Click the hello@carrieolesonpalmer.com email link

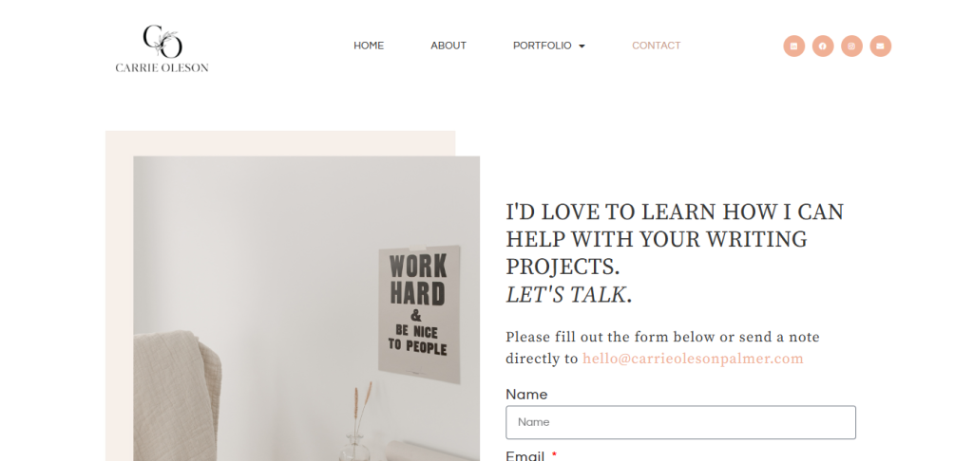693,359
